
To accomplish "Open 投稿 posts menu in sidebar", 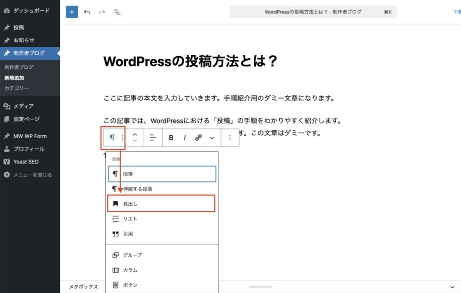I will (x=30, y=27).
